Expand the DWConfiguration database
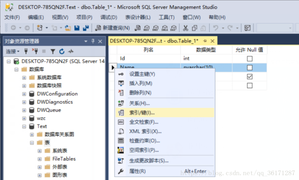299x180 pixels. [x=24, y=94]
